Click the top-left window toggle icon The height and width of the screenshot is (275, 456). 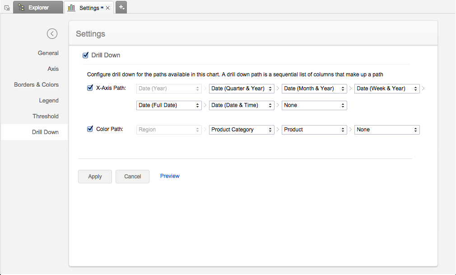click(x=7, y=8)
